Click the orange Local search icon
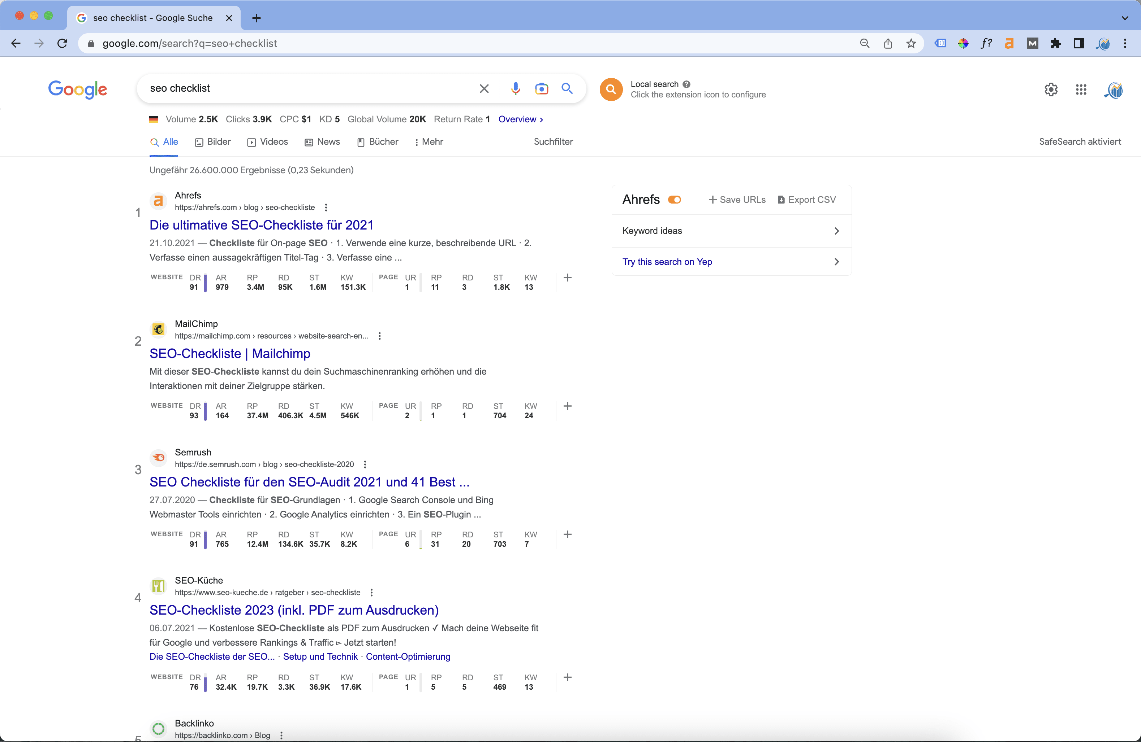This screenshot has height=742, width=1141. pyautogui.click(x=611, y=89)
